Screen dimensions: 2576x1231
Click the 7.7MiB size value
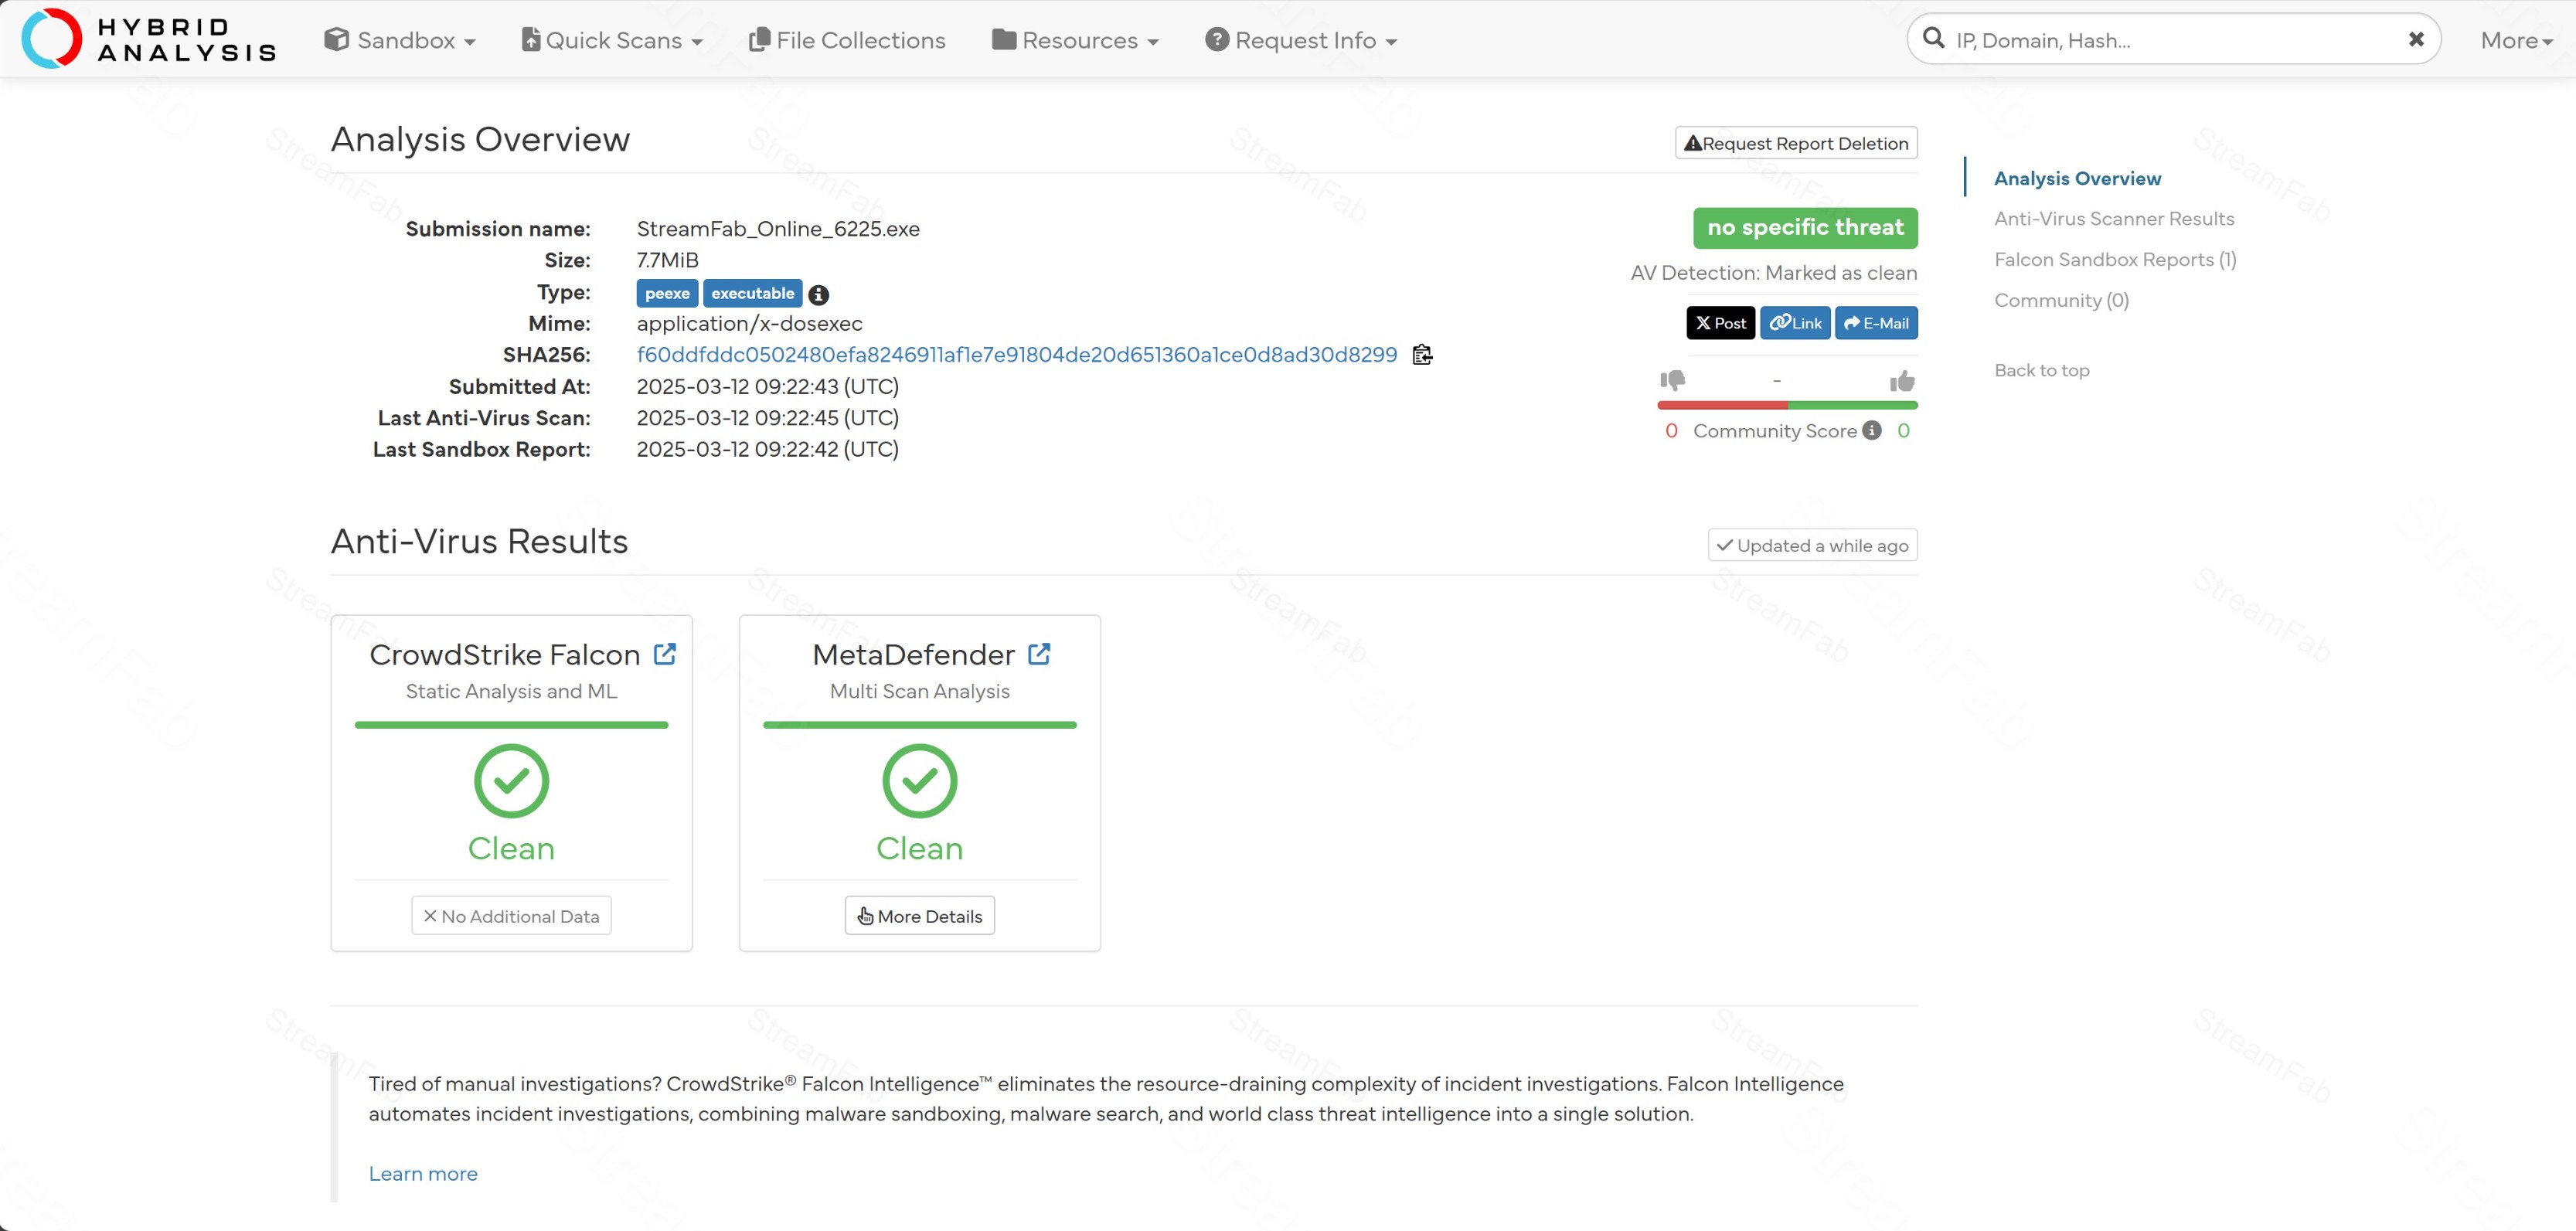pos(667,260)
